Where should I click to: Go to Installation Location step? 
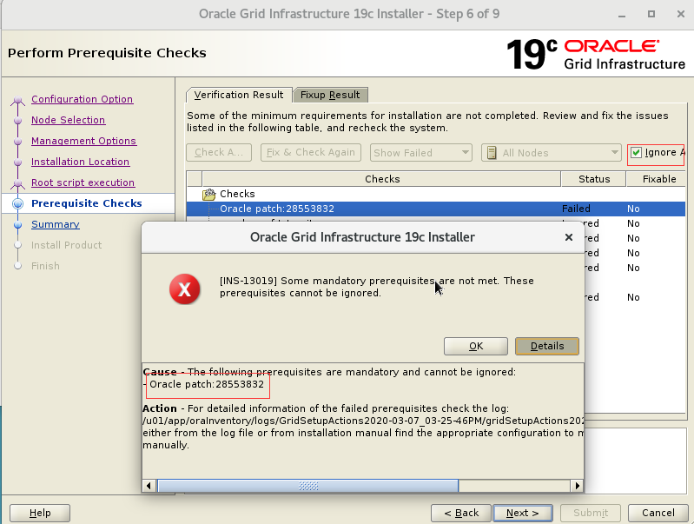pos(80,162)
